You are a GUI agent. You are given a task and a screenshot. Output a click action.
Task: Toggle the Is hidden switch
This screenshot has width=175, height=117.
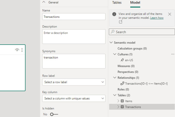click(54, 114)
